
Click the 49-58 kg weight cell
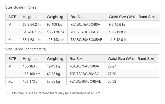55,74
